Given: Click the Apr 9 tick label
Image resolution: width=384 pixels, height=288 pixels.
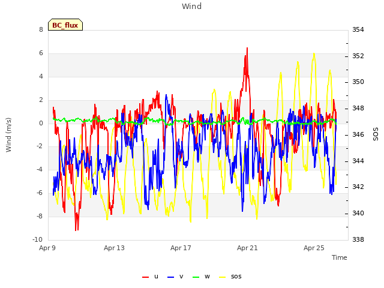Looking at the screenshot, I should (47, 248).
